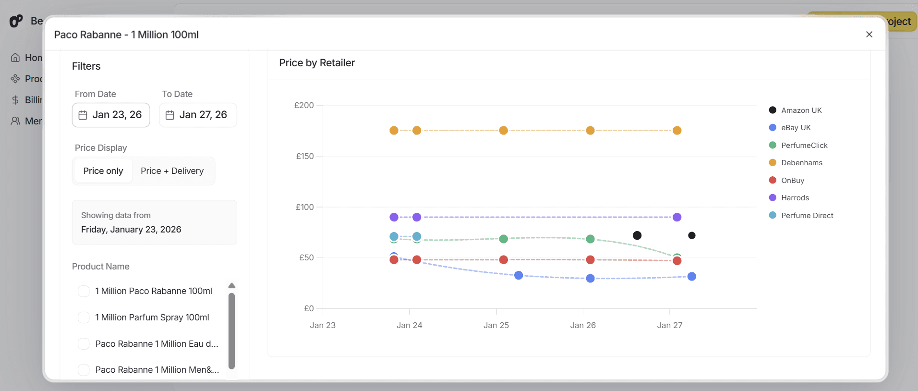Check 1 Million Paco Rabanne 100ml checkbox
The width and height of the screenshot is (918, 391).
(84, 291)
